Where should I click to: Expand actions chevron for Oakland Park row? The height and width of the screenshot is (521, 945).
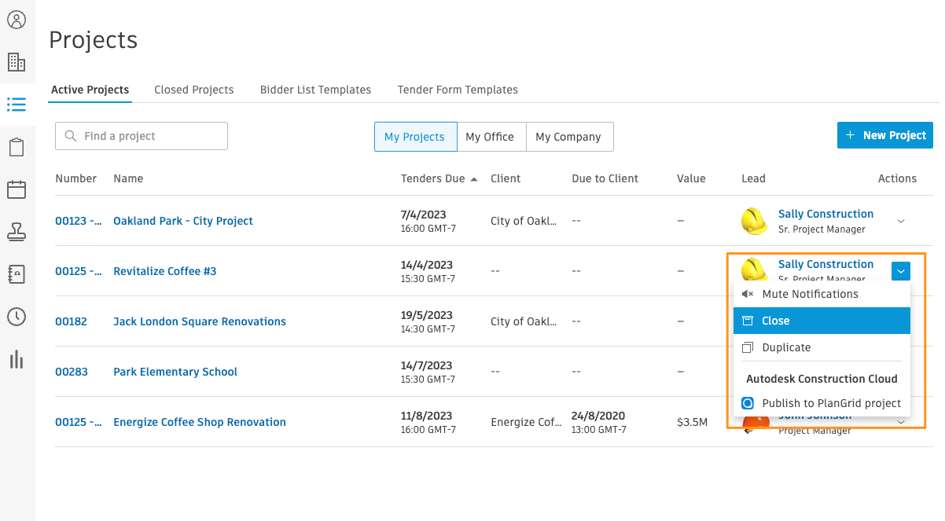pyautogui.click(x=902, y=221)
